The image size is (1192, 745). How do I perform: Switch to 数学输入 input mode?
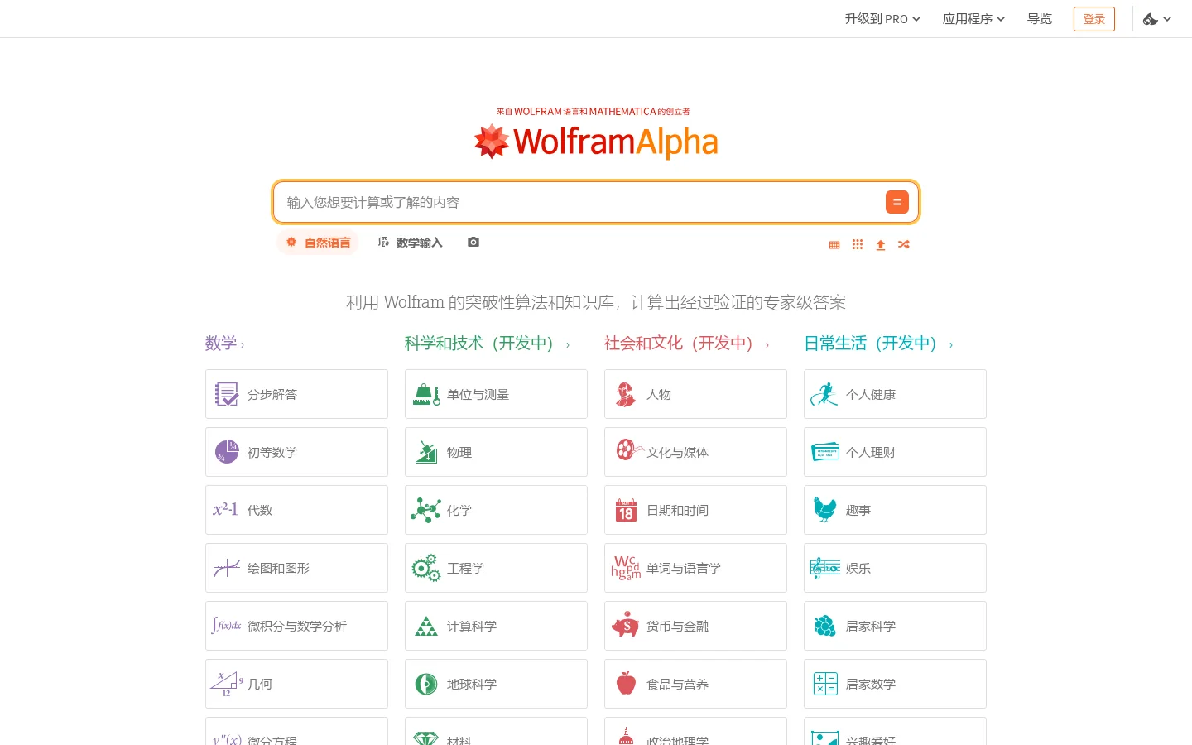410,243
